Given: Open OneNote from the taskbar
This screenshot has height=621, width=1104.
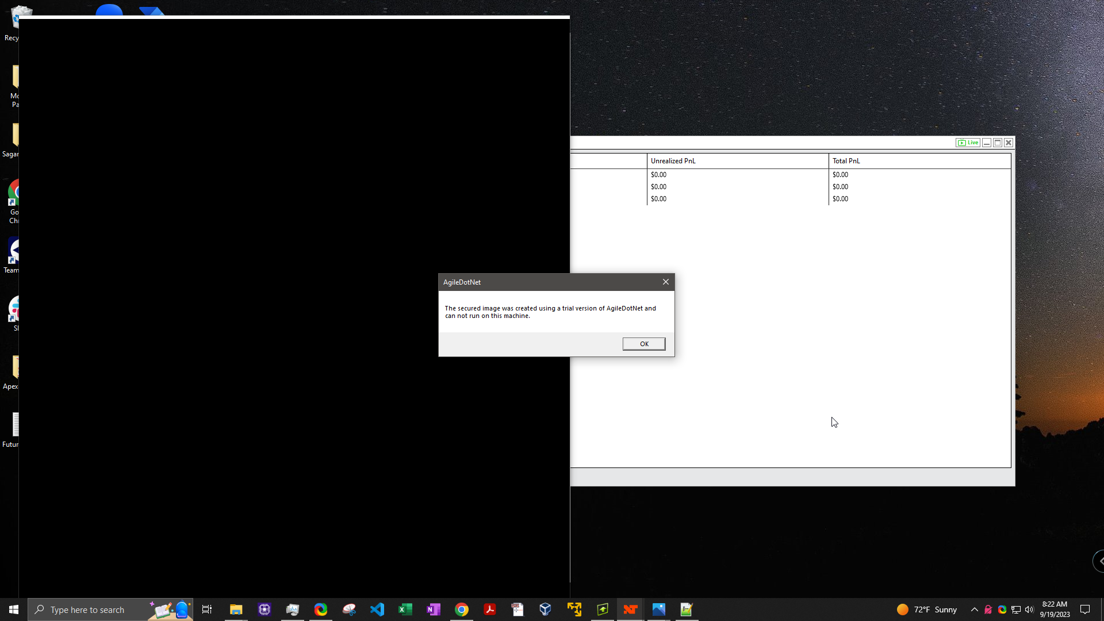Looking at the screenshot, I should [x=434, y=609].
